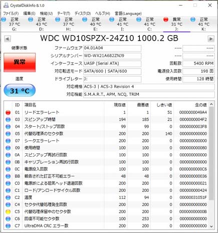Open the 編集(E) menu
The height and width of the screenshot is (233, 218).
[29, 14]
